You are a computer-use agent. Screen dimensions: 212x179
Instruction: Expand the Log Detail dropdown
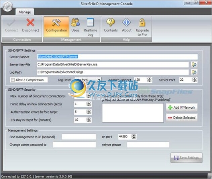(x=99, y=80)
